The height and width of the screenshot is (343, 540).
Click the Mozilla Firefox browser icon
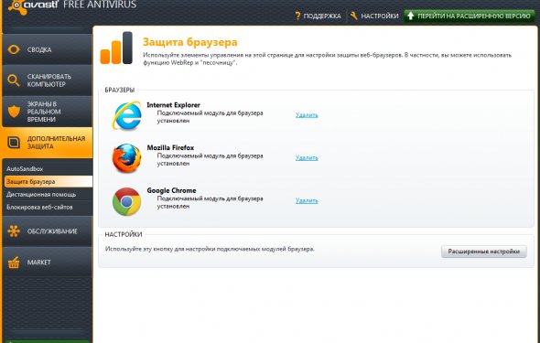click(x=126, y=158)
